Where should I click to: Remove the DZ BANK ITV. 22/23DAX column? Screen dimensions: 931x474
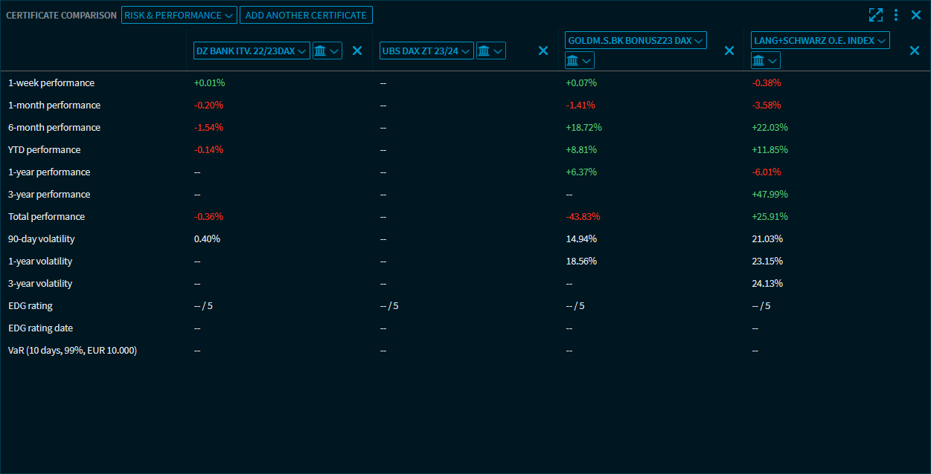(x=357, y=51)
